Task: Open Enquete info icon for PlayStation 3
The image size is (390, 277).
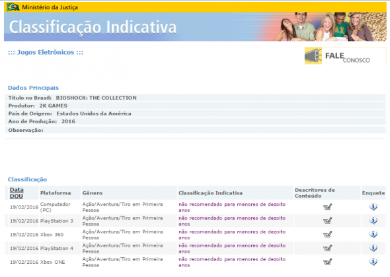Action: [373, 220]
